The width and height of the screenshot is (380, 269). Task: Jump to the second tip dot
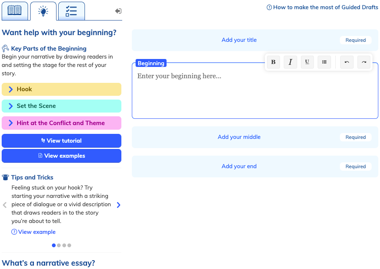click(59, 245)
